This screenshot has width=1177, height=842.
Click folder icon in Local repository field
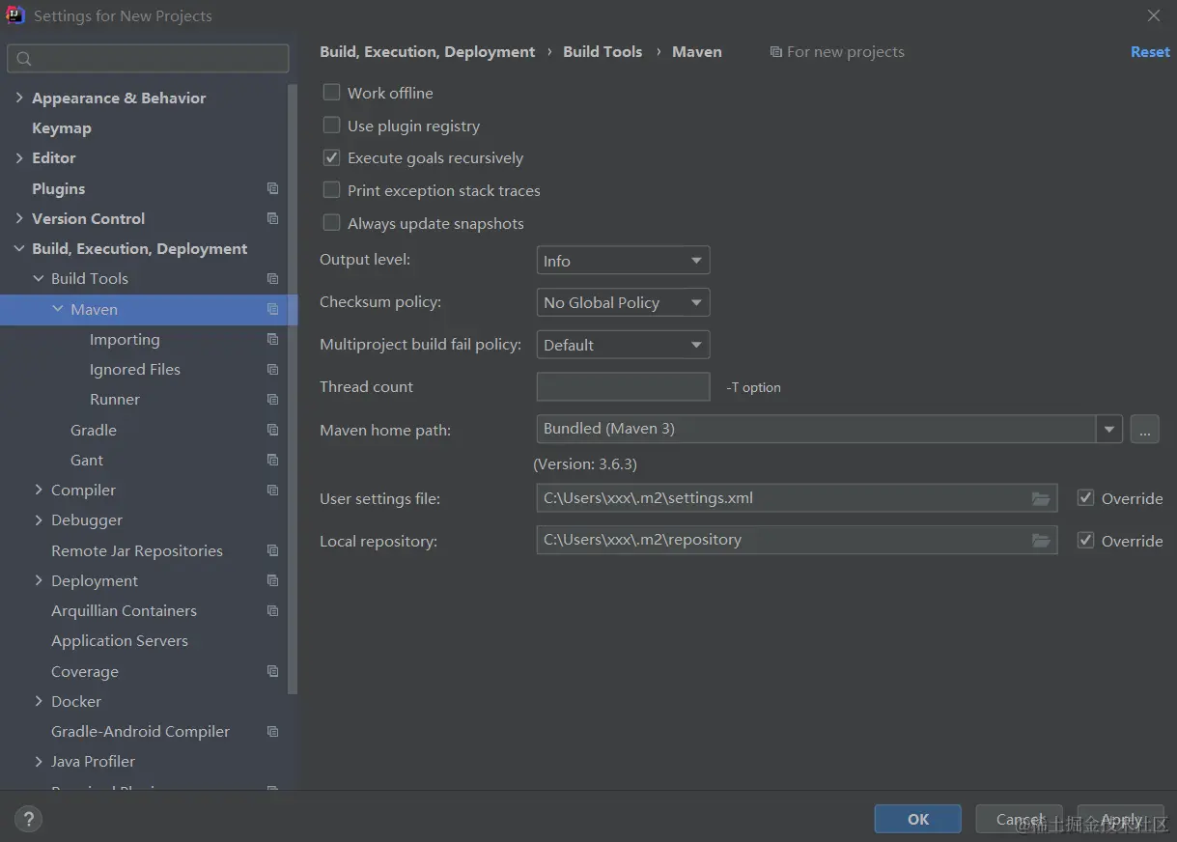(1040, 541)
